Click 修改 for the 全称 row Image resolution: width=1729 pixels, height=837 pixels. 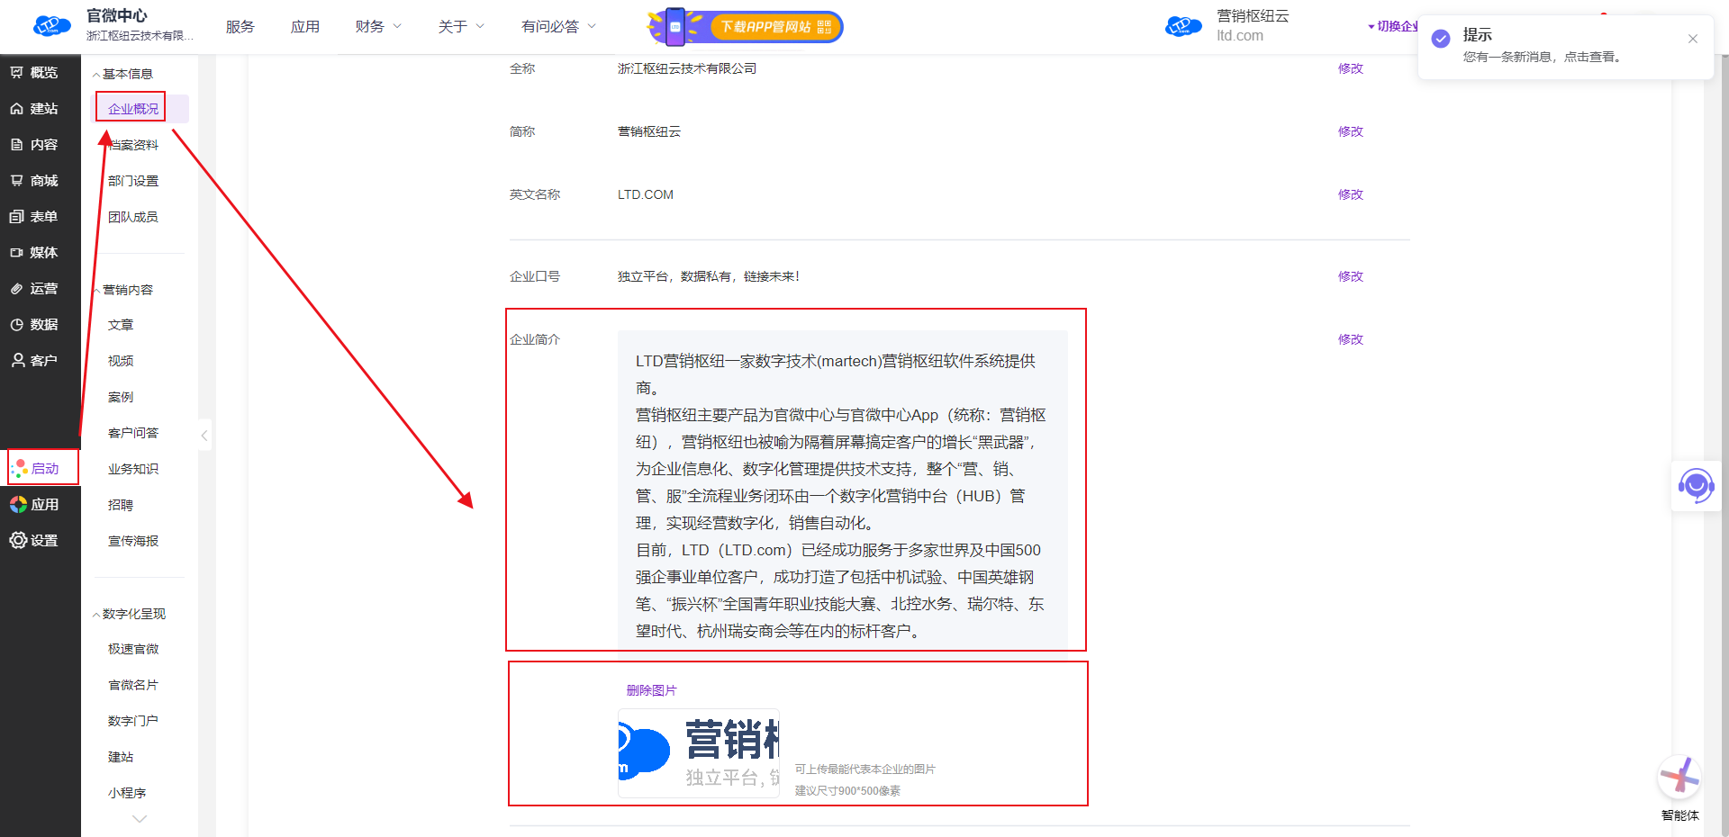click(1351, 68)
